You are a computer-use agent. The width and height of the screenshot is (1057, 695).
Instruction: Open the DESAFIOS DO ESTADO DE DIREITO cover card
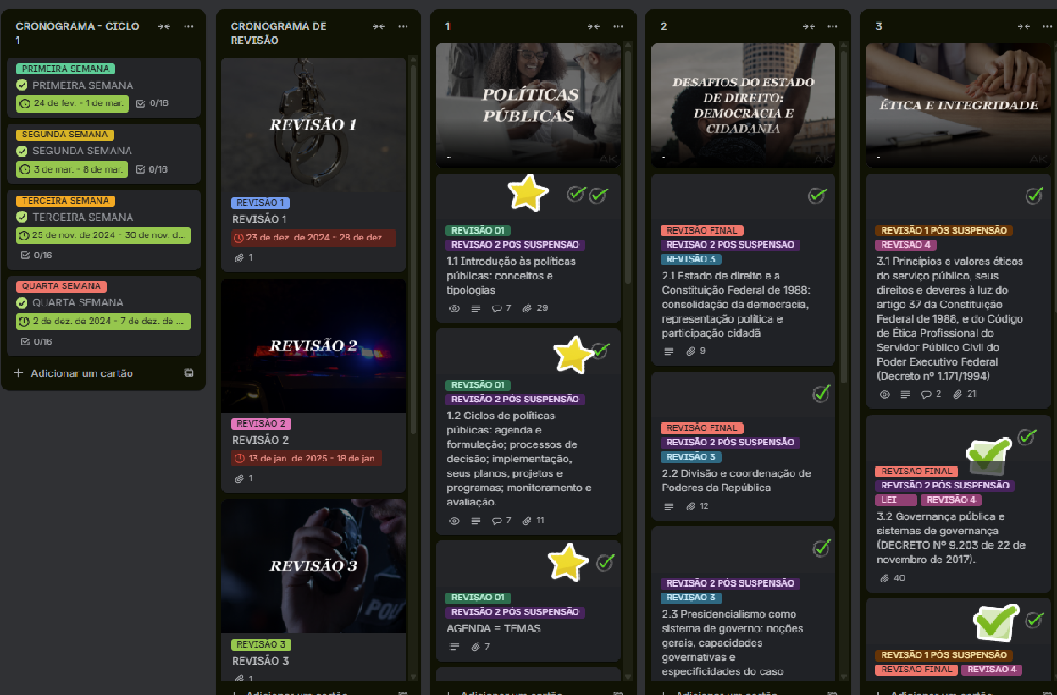click(744, 105)
